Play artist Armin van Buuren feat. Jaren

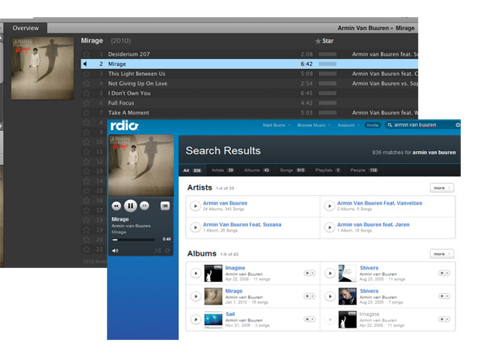pyautogui.click(x=329, y=228)
